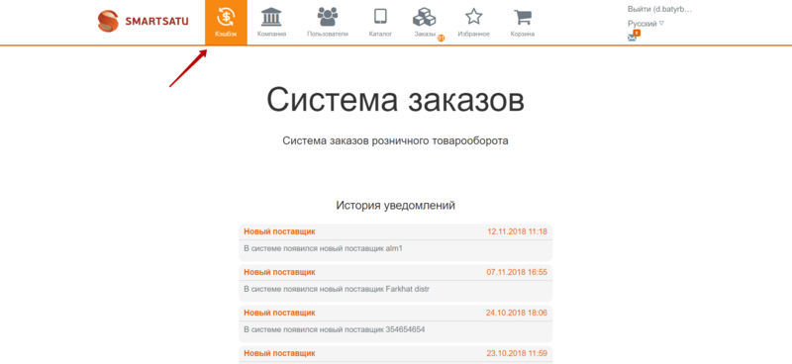Click timestamp 07.11.2018 16:55
The image size is (792, 364).
(517, 272)
